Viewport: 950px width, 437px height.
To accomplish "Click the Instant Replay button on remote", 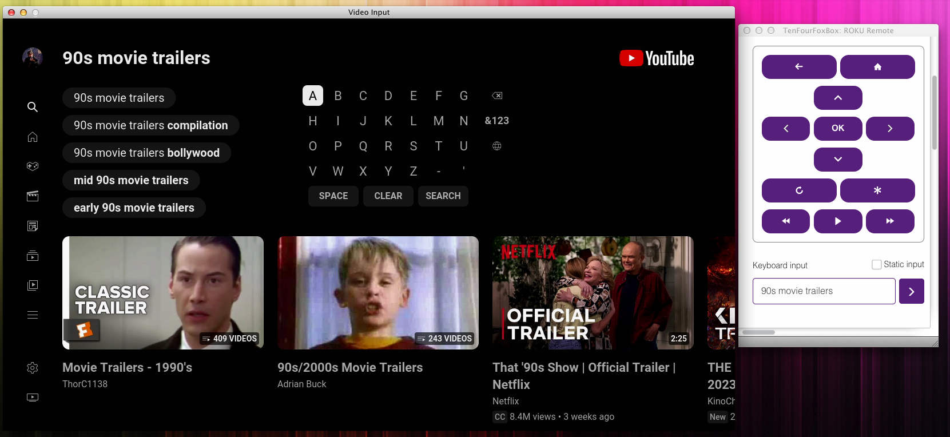I will click(799, 190).
